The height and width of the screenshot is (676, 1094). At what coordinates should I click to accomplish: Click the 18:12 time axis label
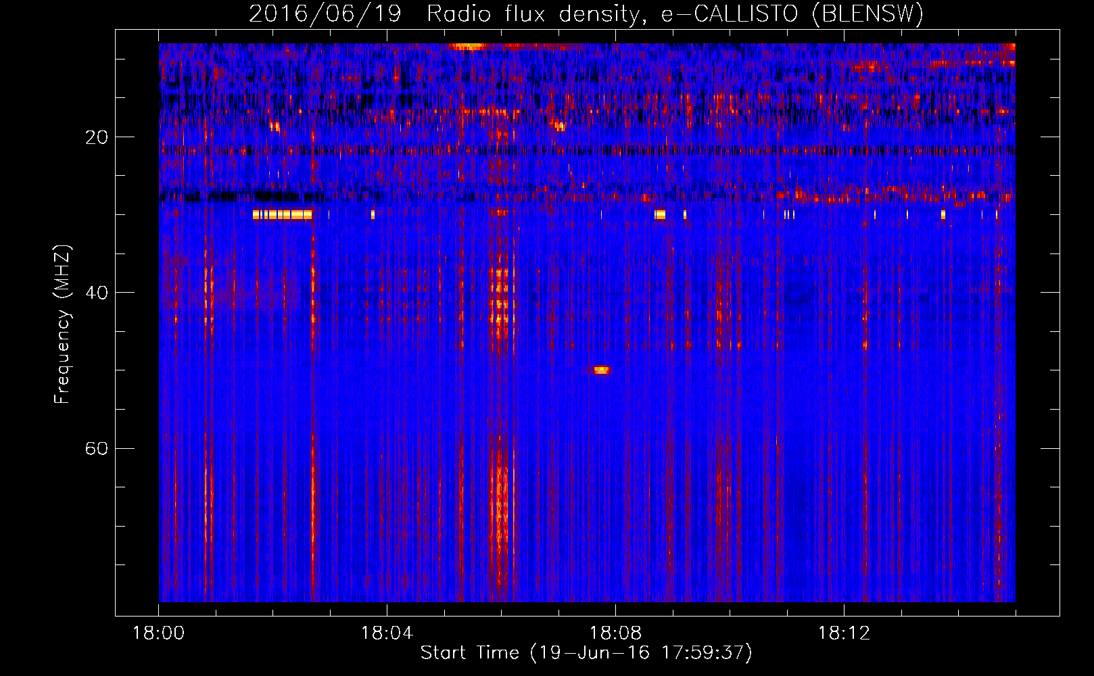[844, 633]
